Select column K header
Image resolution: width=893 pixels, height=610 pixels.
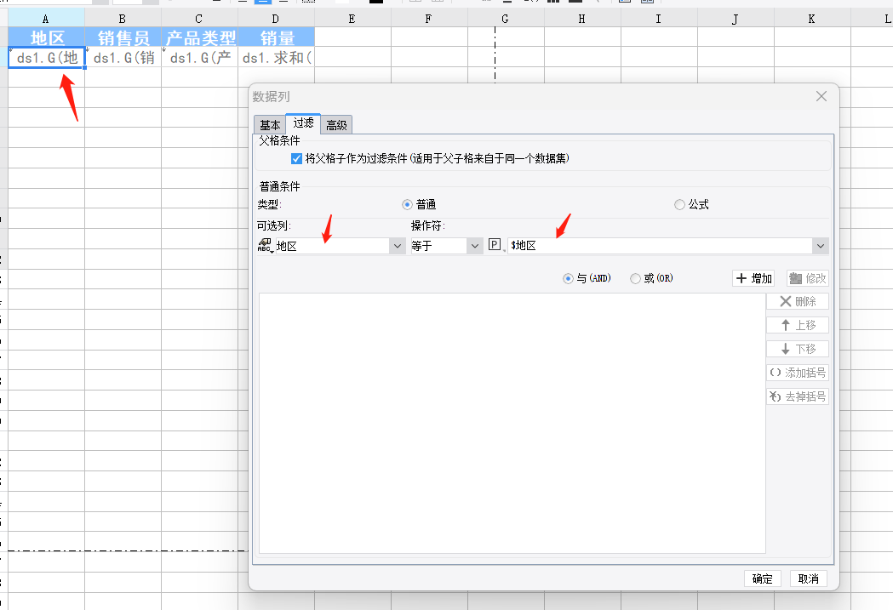[812, 19]
